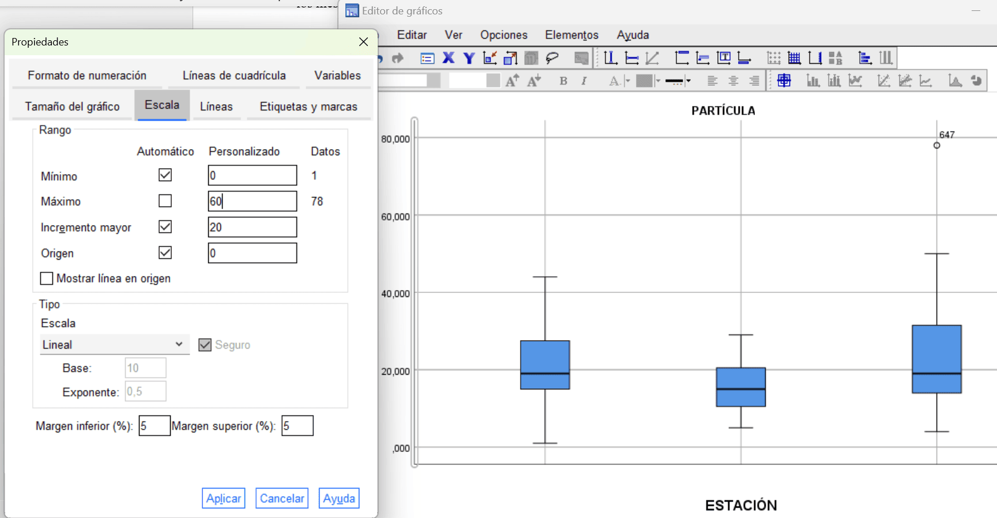Viewport: 997px width, 518px height.
Task: Open the line style dropdown arrow
Action: pyautogui.click(x=688, y=81)
